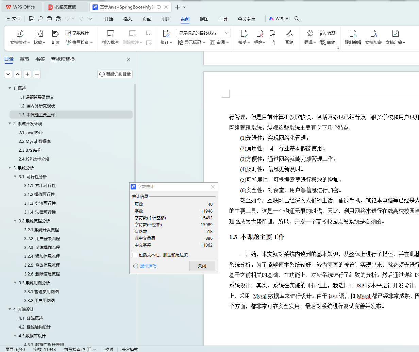Switch to 插入 ribbon tab
419x352 pixels.
[x=128, y=19]
